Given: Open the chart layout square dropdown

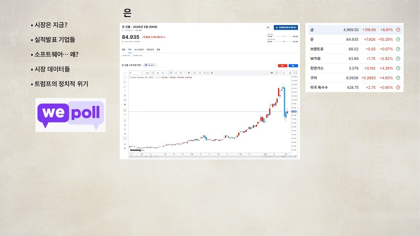Looking at the screenshot, I should point(278,73).
